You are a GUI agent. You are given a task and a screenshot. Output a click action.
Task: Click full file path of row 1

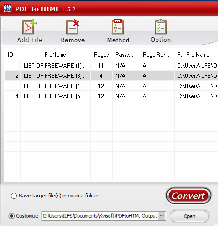pos(198,66)
